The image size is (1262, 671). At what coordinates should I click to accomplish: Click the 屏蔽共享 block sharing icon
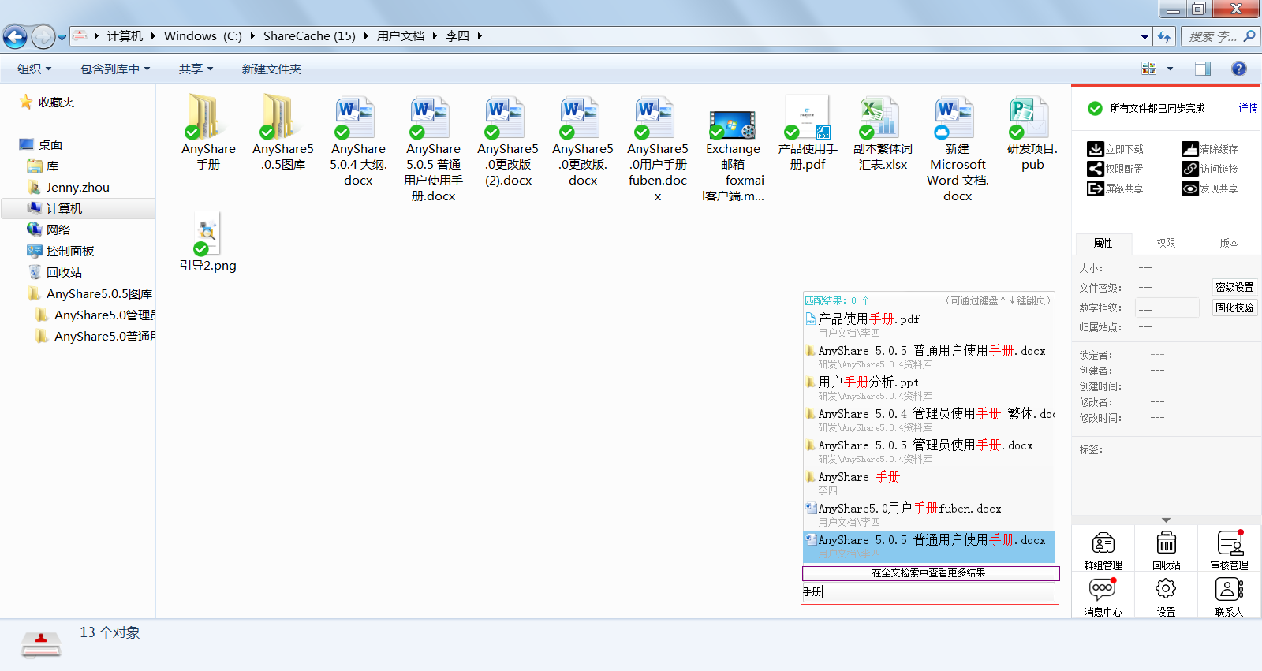pyautogui.click(x=1095, y=188)
